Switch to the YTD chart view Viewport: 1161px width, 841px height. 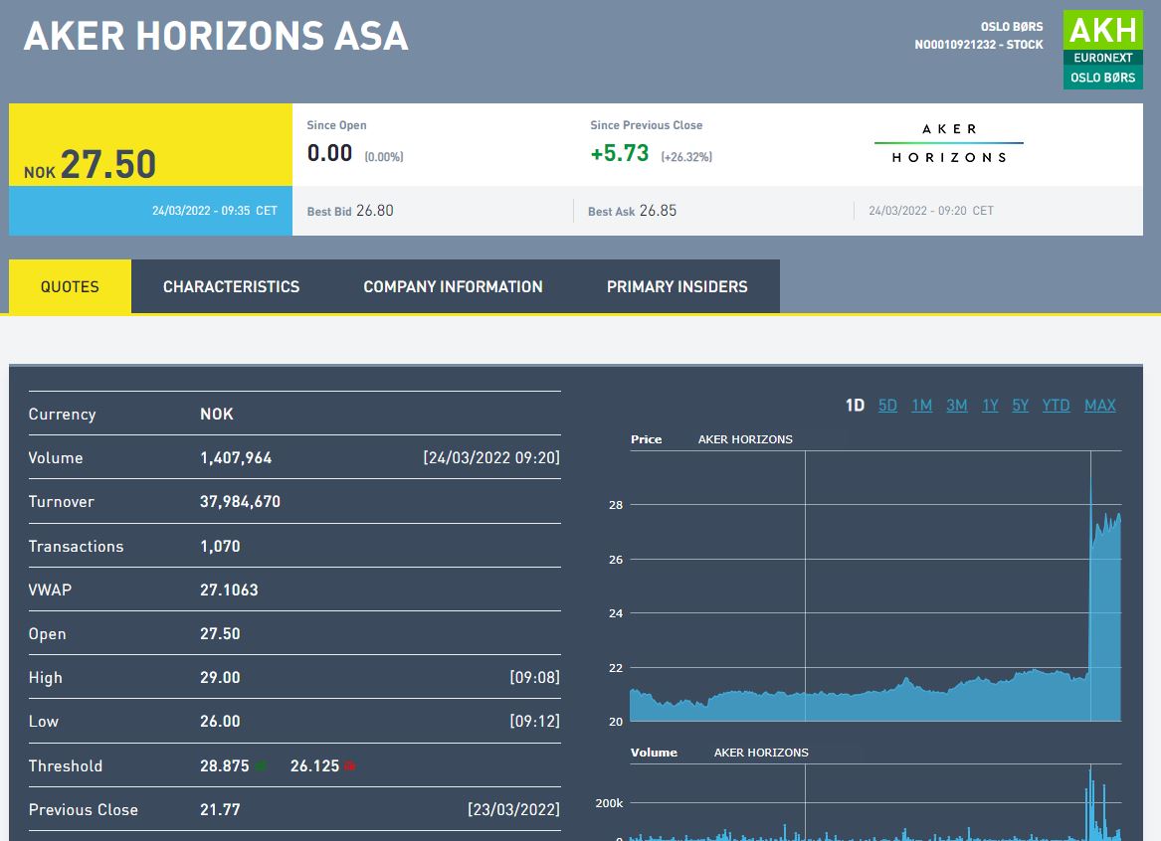[x=1055, y=405]
